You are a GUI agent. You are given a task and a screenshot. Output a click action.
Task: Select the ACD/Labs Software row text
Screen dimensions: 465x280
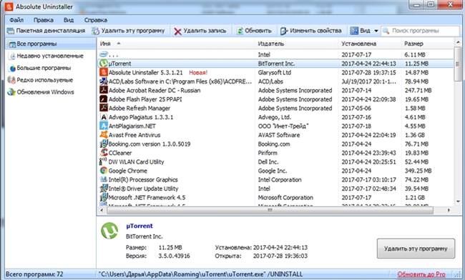pos(180,81)
